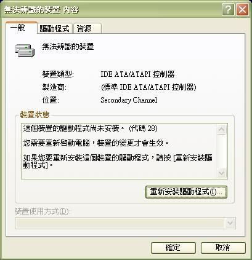Click the 製造商 standard IDE controller value
This screenshot has height=260, width=252.
click(148, 87)
